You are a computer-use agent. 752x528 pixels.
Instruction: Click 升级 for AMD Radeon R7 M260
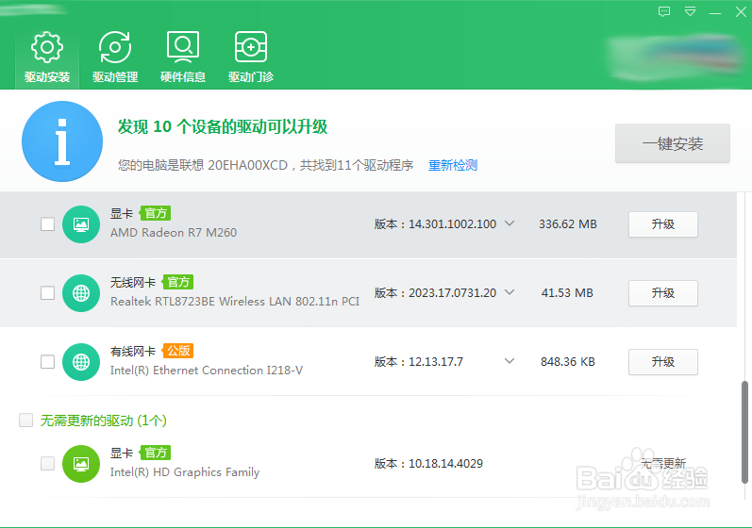pos(662,224)
